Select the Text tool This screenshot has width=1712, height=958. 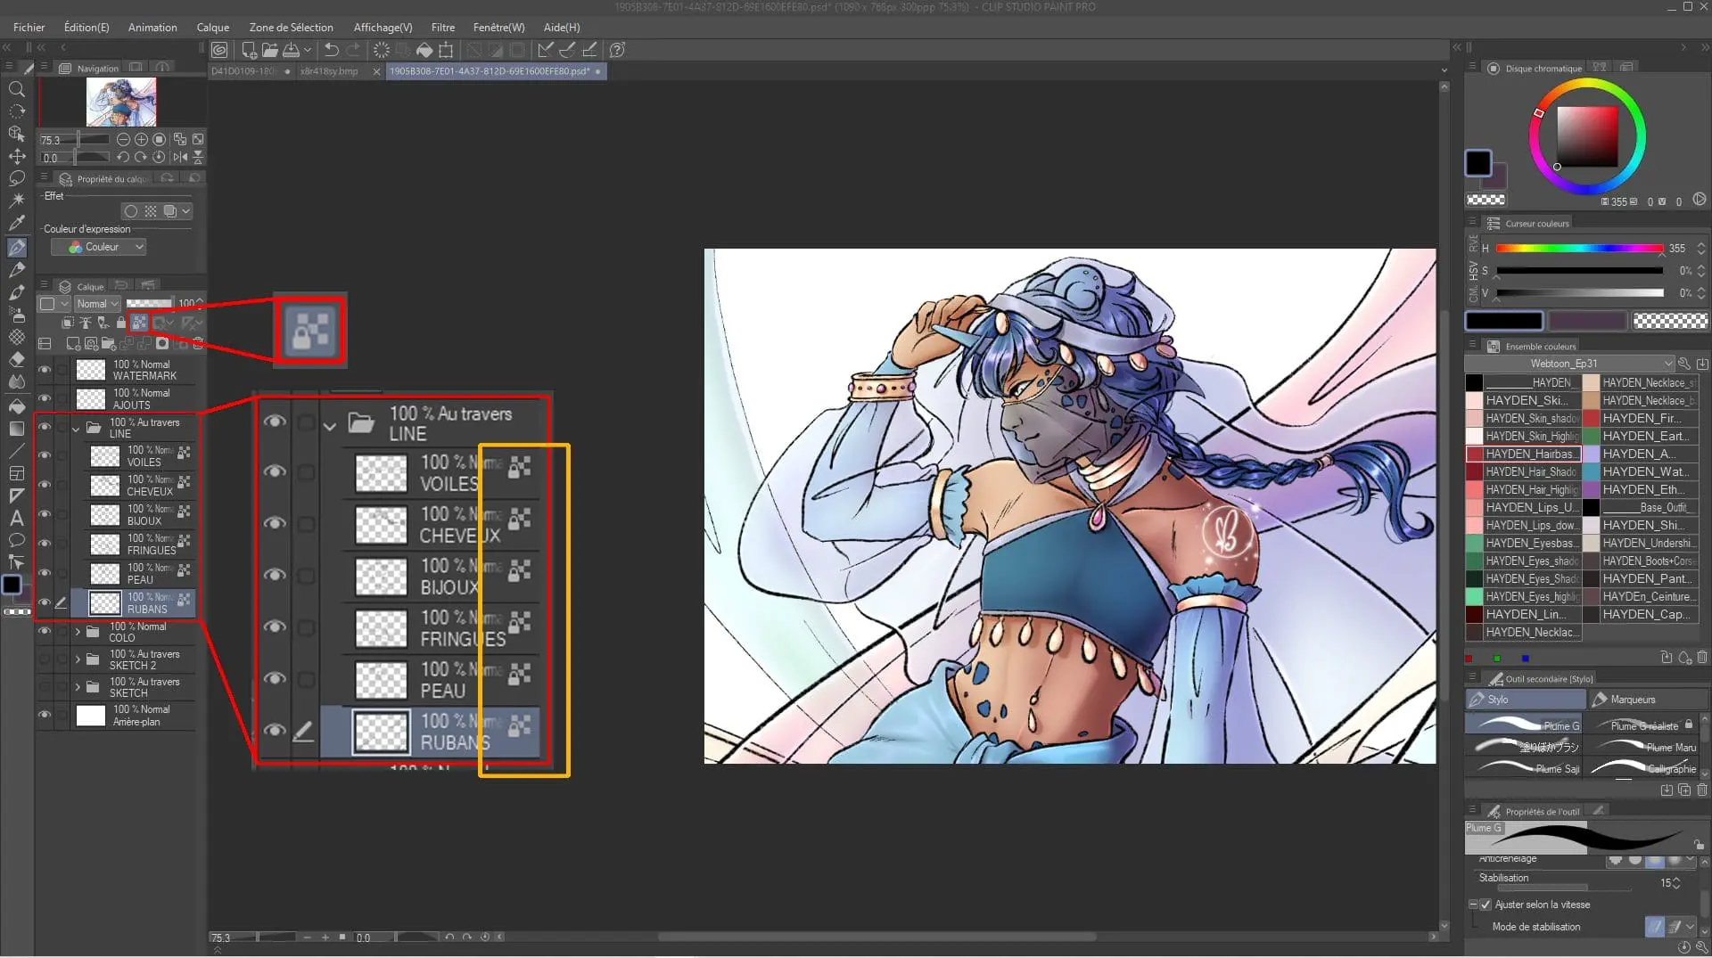[x=16, y=518]
